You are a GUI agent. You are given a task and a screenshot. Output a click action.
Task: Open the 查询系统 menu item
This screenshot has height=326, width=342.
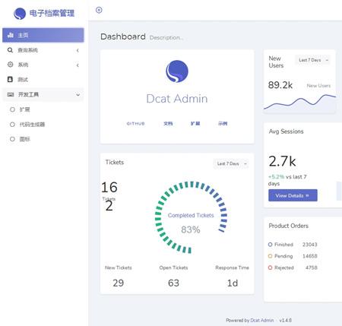(x=43, y=50)
